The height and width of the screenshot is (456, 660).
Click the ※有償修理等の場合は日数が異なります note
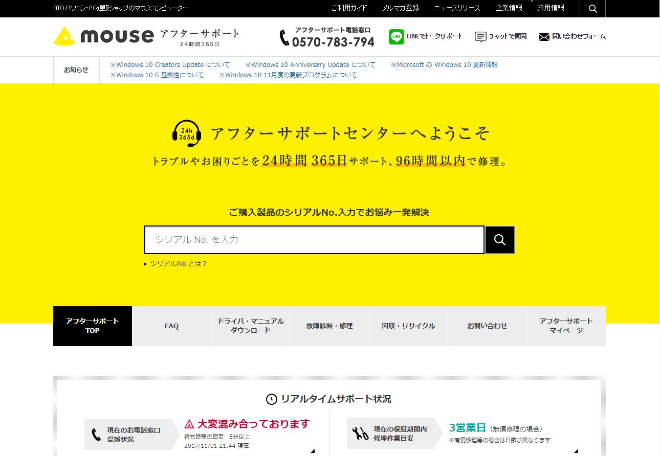(x=499, y=440)
